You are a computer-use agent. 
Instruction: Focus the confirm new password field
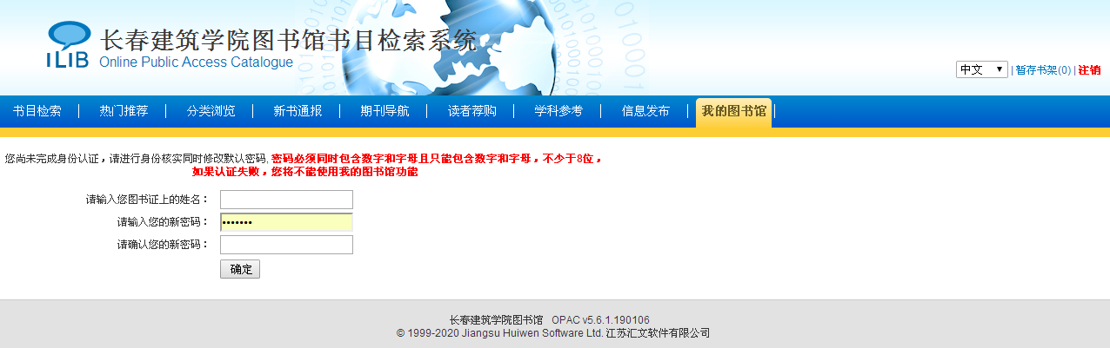tap(286, 245)
